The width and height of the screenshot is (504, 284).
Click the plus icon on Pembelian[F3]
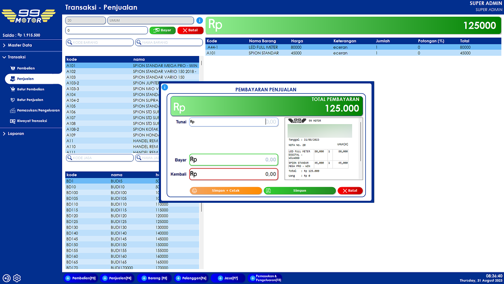[x=68, y=278]
